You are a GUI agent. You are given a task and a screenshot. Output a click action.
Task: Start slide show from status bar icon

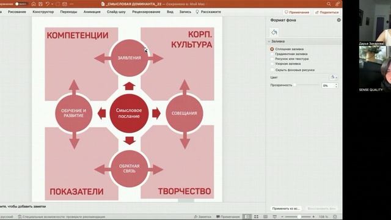(274, 217)
